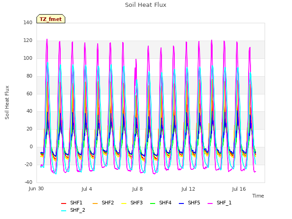Toggle SHF3 legend entry

[x=132, y=203]
